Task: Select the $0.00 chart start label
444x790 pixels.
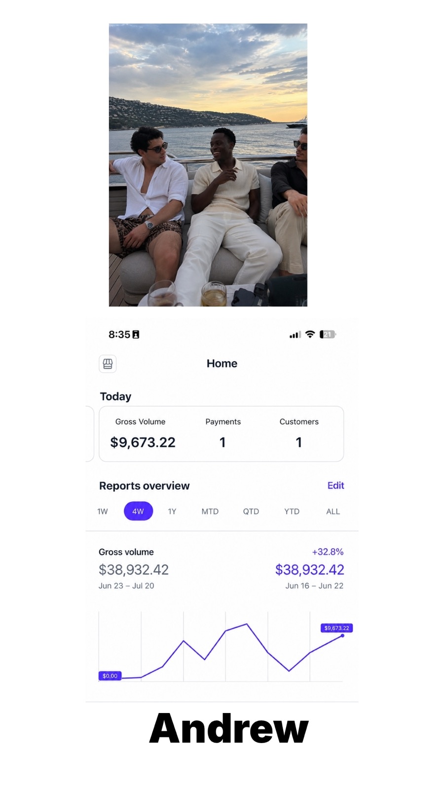Action: coord(110,676)
